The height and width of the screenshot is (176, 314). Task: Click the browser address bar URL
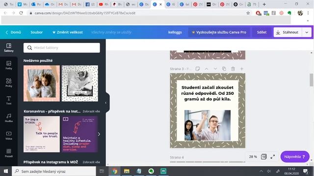(x=85, y=13)
